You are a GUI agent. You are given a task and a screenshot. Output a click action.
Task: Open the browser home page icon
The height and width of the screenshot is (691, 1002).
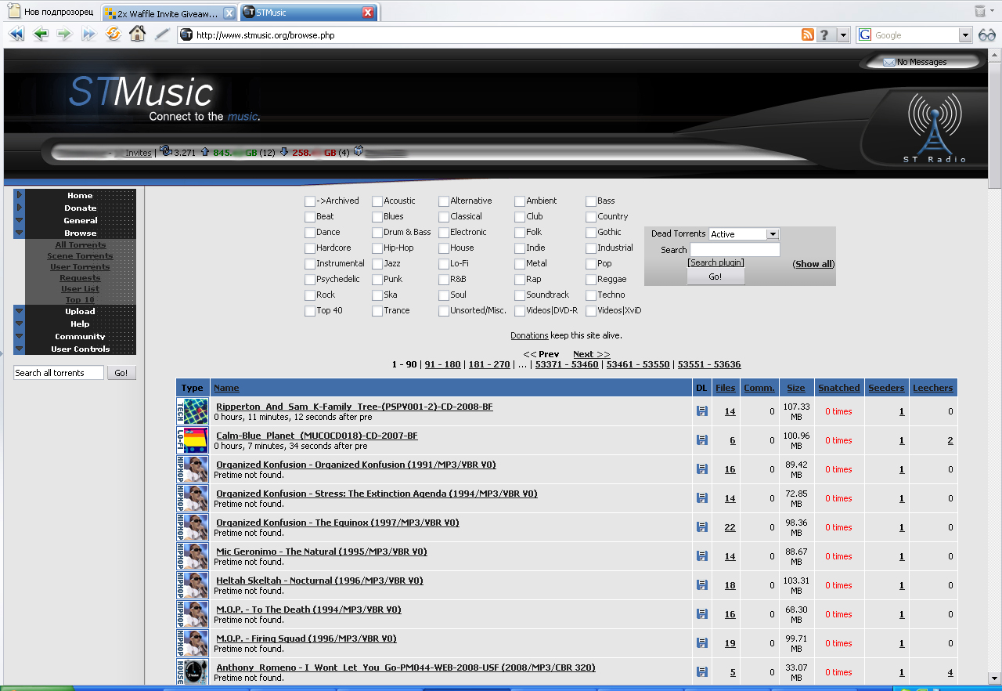(138, 34)
